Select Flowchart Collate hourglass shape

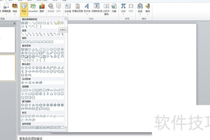click(44, 94)
